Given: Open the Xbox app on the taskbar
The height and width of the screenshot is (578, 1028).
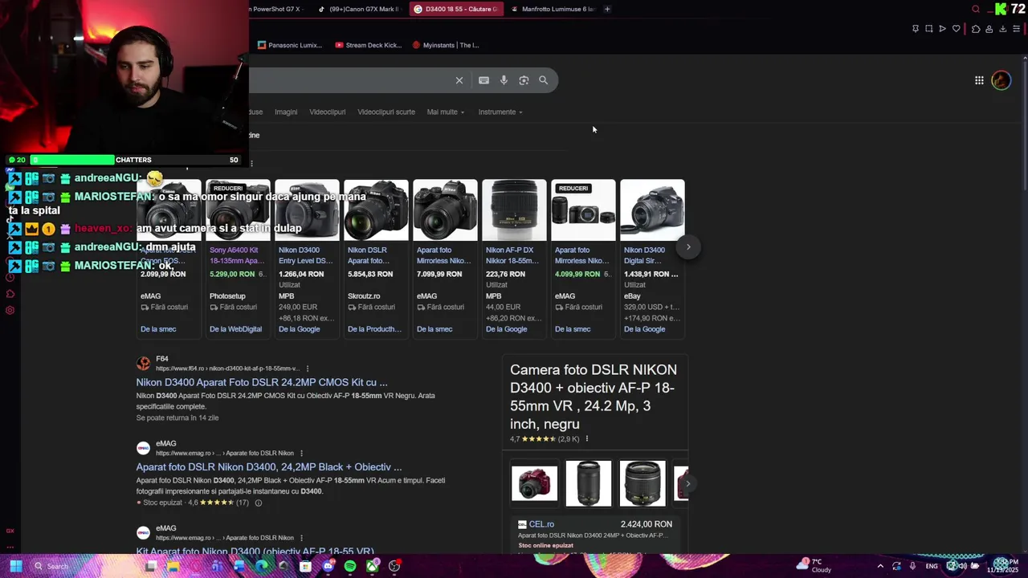Looking at the screenshot, I should 373,566.
